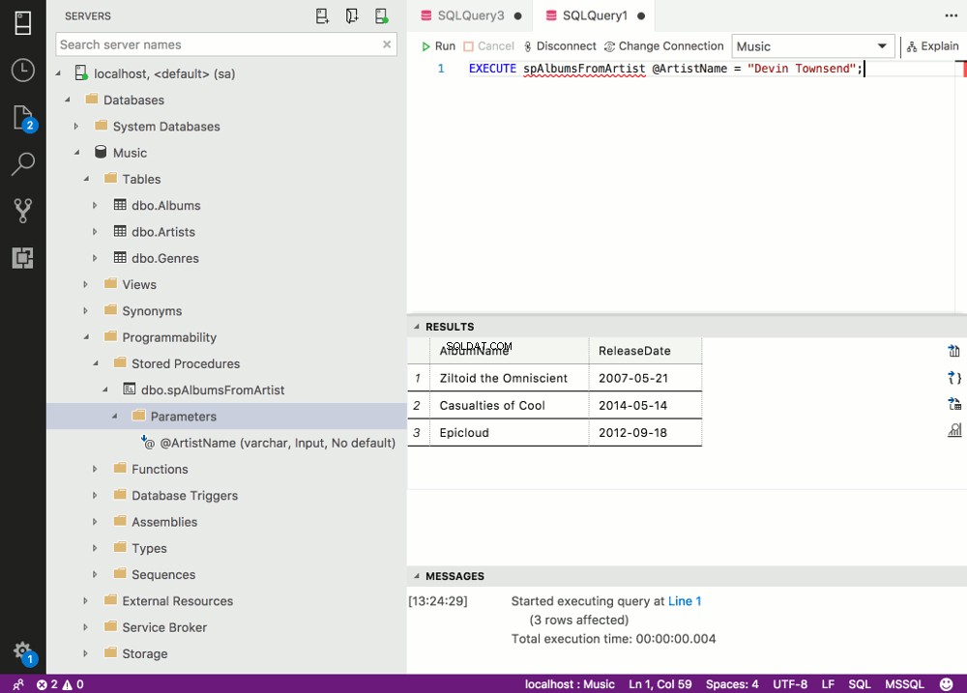Switch to the SQLQuery1 tab
The width and height of the screenshot is (967, 693).
tap(595, 16)
